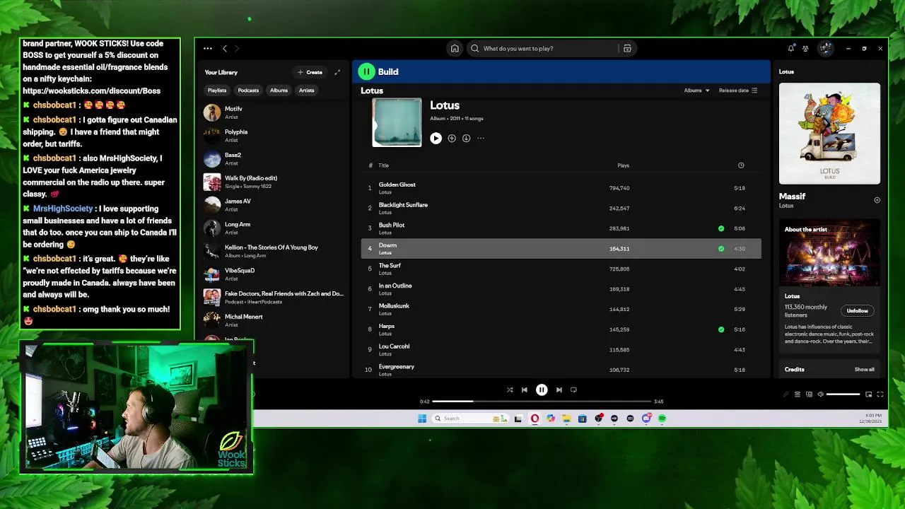This screenshot has height=509, width=905.
Task: Click Show all credits
Action: coord(864,370)
